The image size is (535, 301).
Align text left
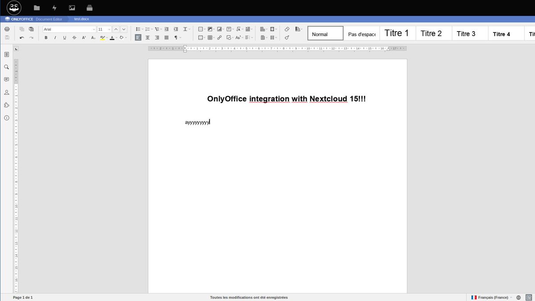pos(138,37)
